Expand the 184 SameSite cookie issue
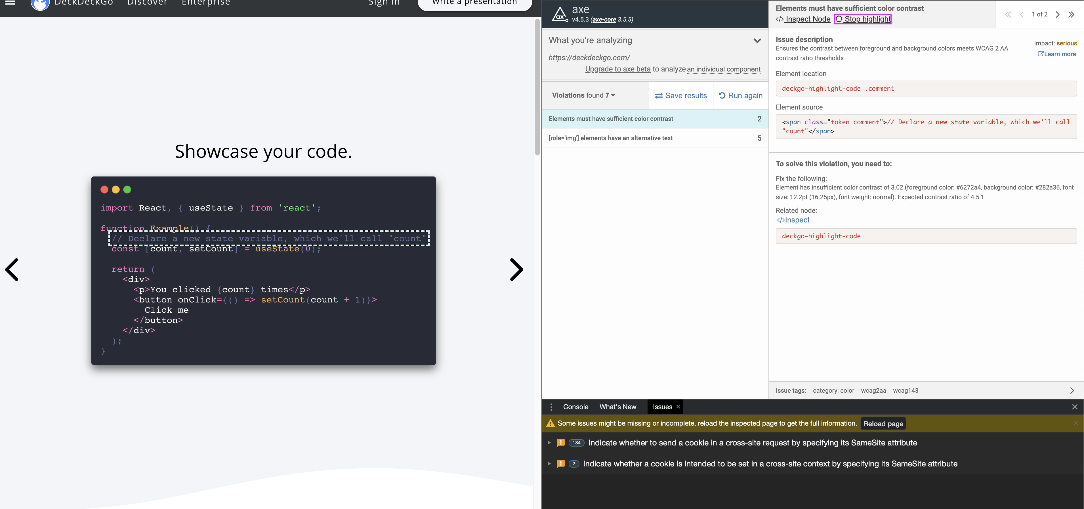This screenshot has width=1084, height=509. 549,443
